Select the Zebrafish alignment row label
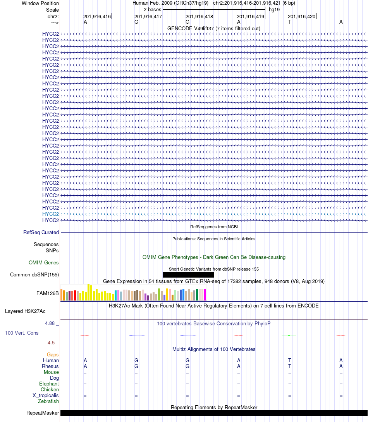368x422 pixels. 48,401
